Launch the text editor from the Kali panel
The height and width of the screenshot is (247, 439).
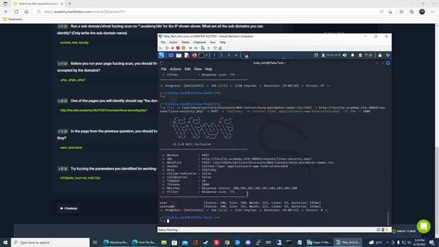coord(187,56)
